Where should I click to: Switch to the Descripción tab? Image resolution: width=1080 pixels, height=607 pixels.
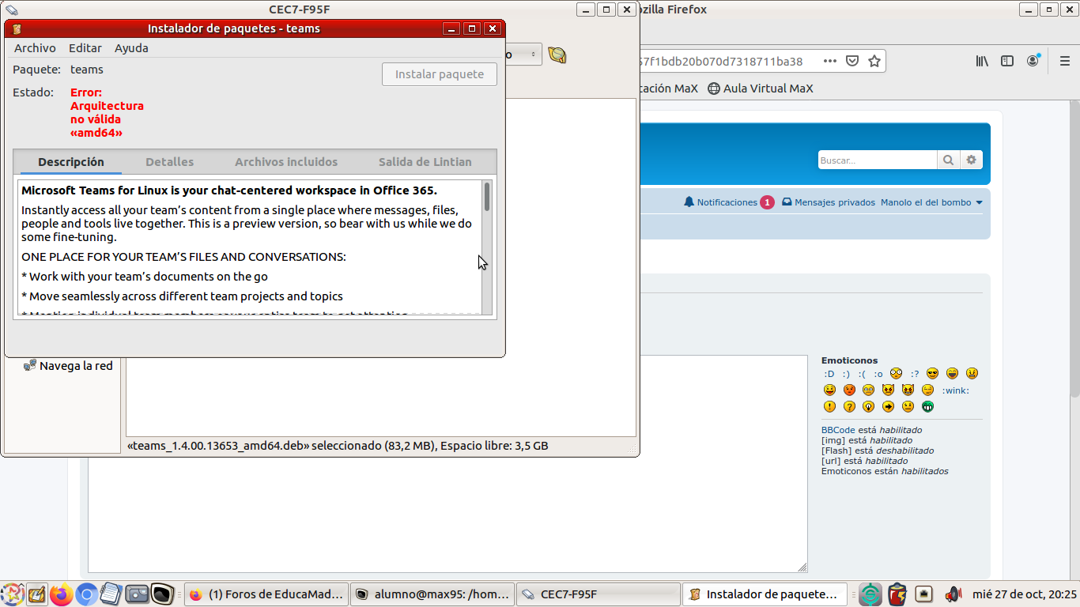tap(70, 162)
